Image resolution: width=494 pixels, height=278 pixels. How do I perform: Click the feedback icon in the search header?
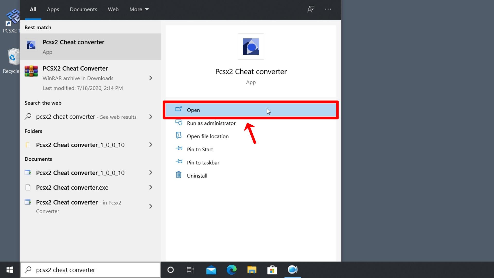click(x=311, y=9)
